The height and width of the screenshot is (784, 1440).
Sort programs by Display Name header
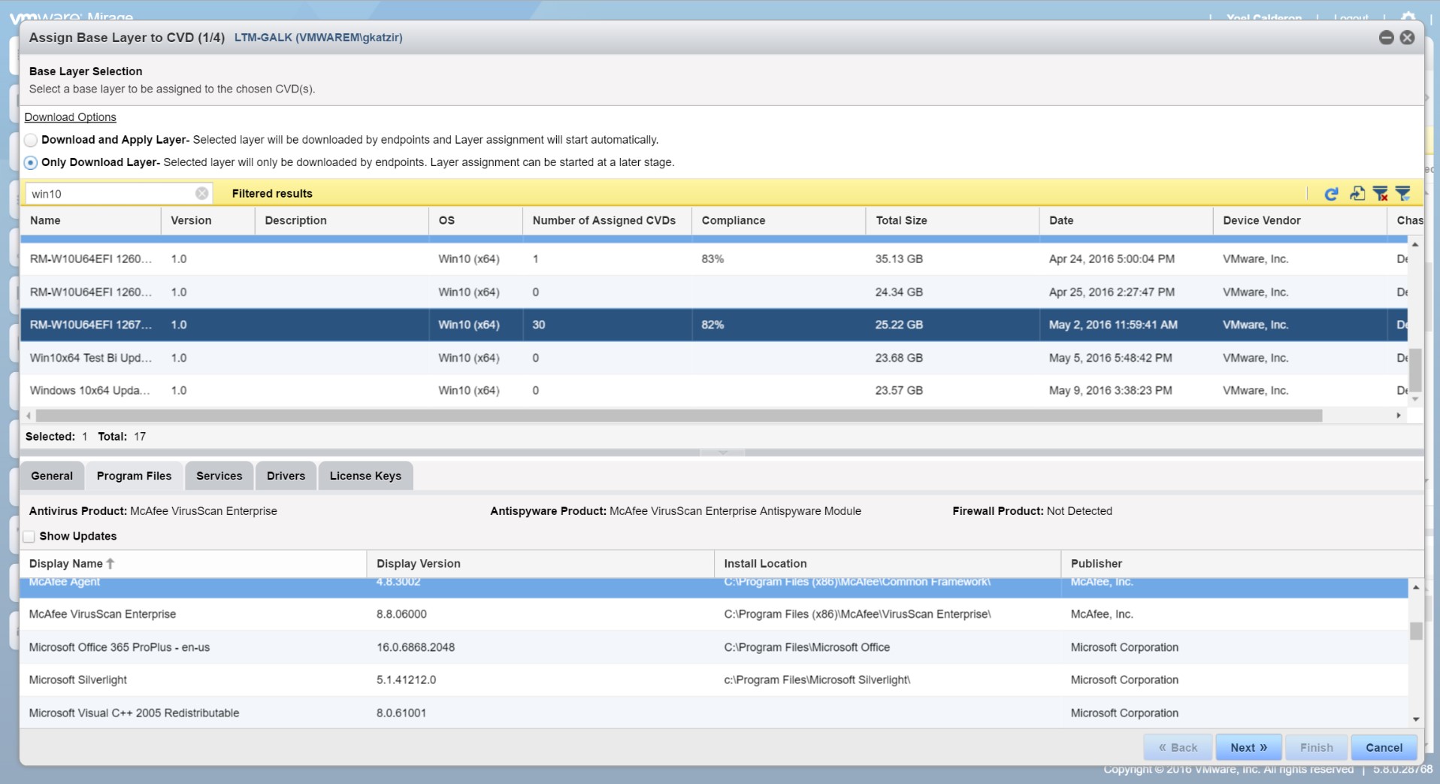click(x=193, y=564)
